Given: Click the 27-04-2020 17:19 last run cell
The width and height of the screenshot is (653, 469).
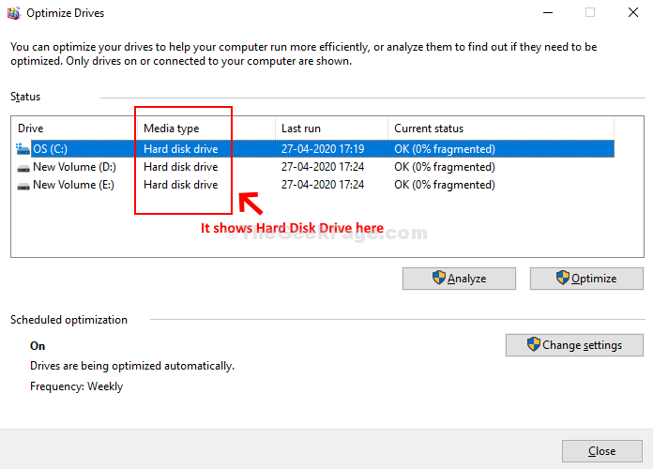Looking at the screenshot, I should (323, 149).
